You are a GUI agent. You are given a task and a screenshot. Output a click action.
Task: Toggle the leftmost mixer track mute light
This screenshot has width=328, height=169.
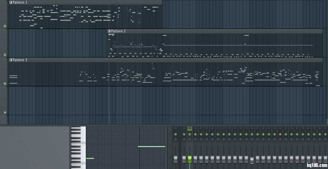point(176,134)
